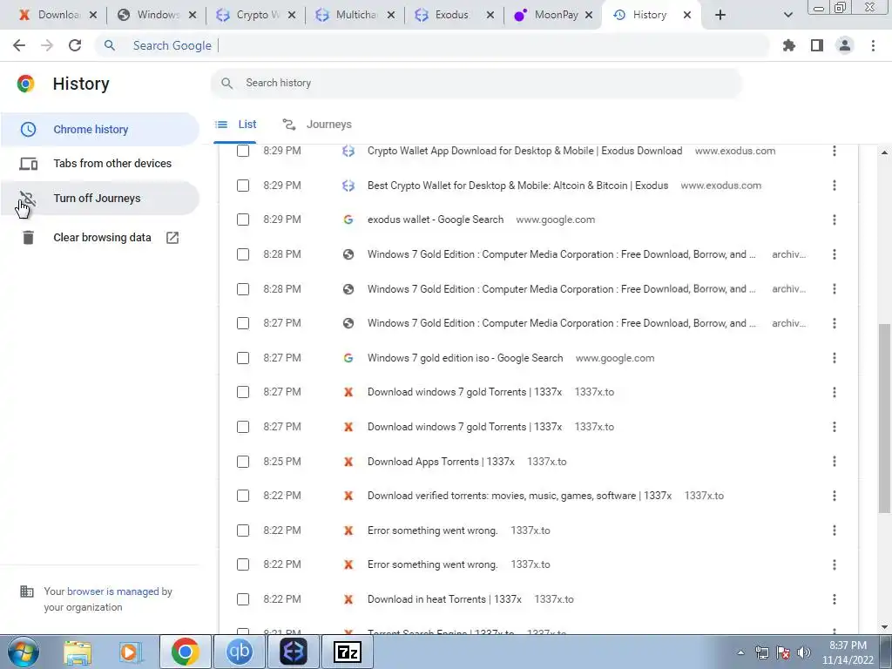This screenshot has height=669, width=892.
Task: Check the 8:25 PM entry checkbox
Action: [x=243, y=462]
